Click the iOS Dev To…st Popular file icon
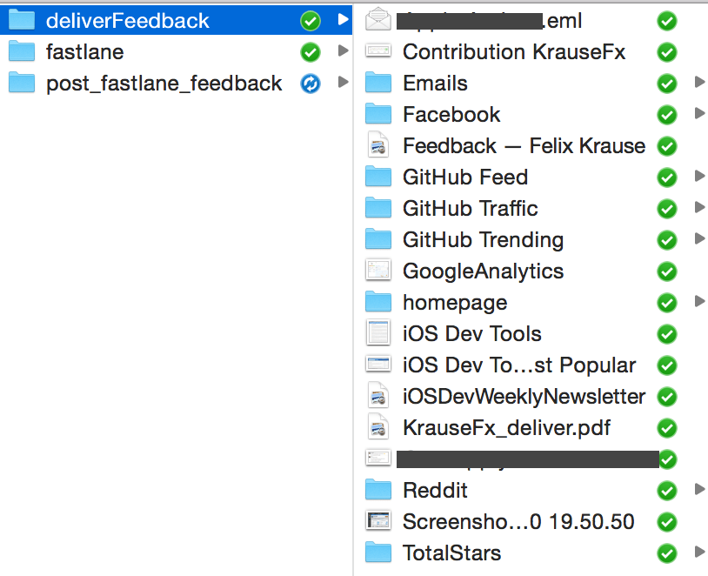The width and height of the screenshot is (708, 576). [x=378, y=364]
